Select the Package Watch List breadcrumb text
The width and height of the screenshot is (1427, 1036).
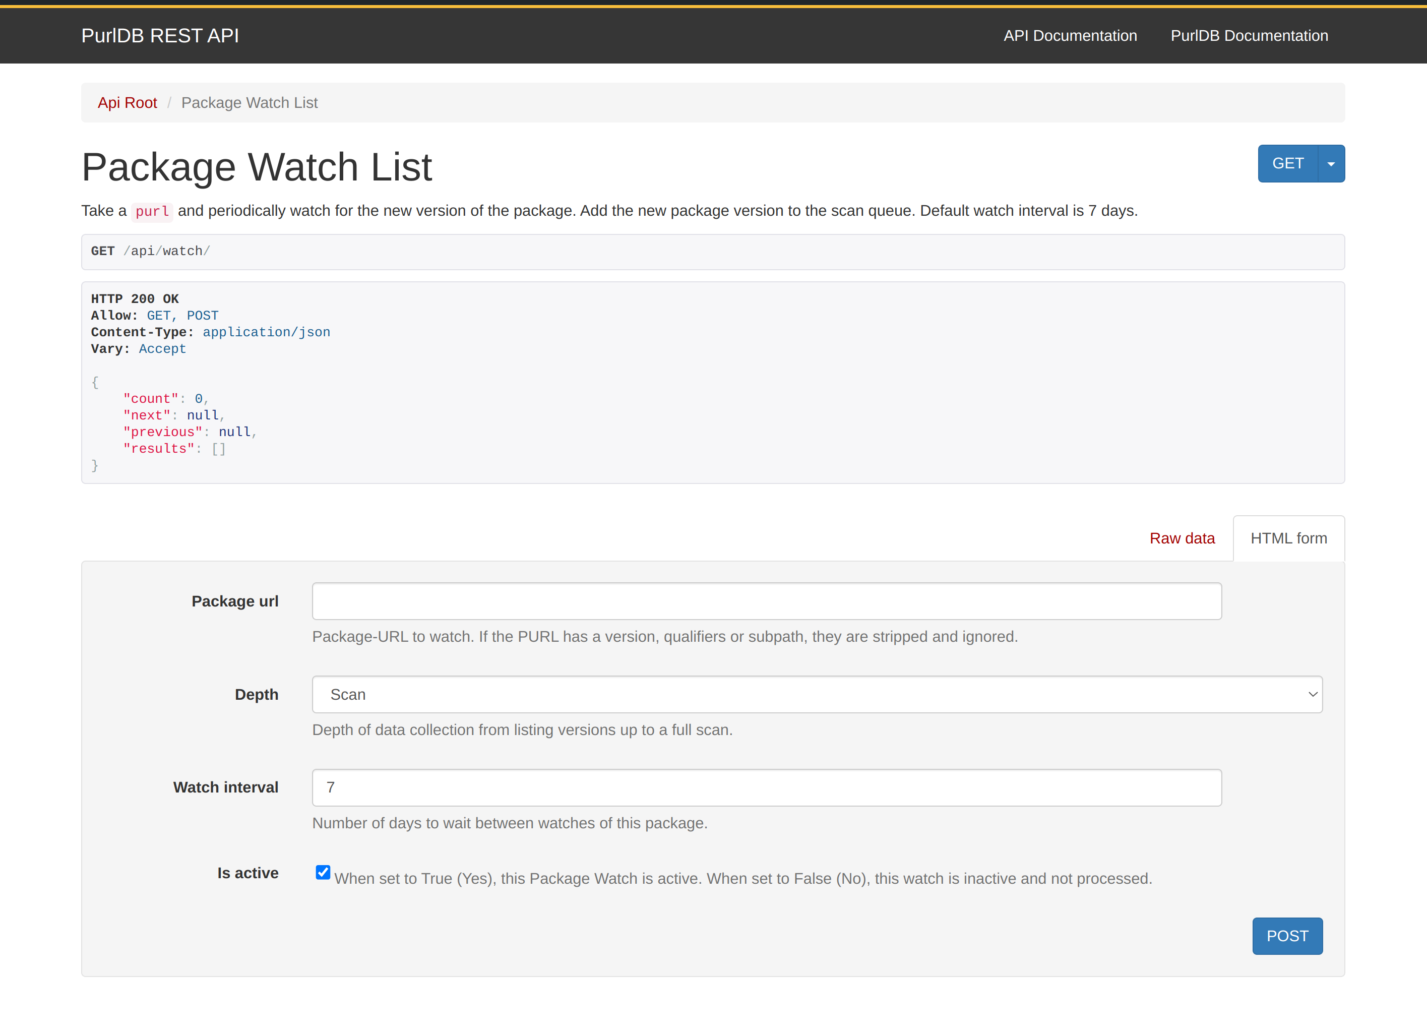click(x=249, y=103)
